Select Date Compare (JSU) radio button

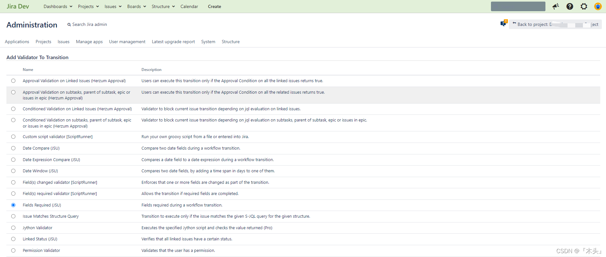coord(13,148)
